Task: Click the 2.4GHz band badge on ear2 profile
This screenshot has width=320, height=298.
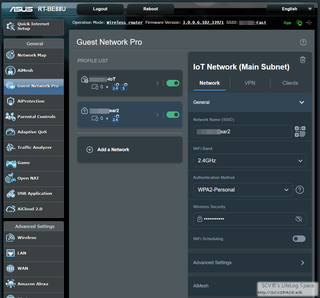Action: 116,118
